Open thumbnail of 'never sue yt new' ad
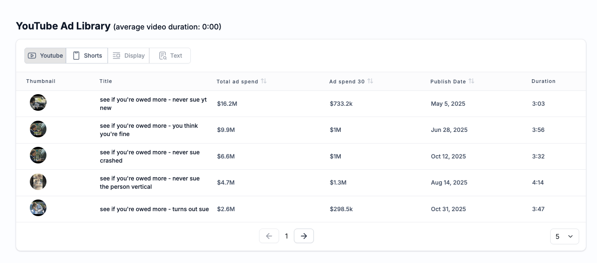 38,102
